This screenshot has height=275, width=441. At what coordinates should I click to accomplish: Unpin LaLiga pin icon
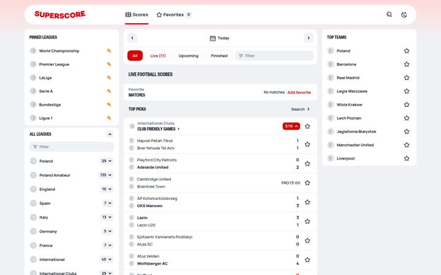pos(109,78)
